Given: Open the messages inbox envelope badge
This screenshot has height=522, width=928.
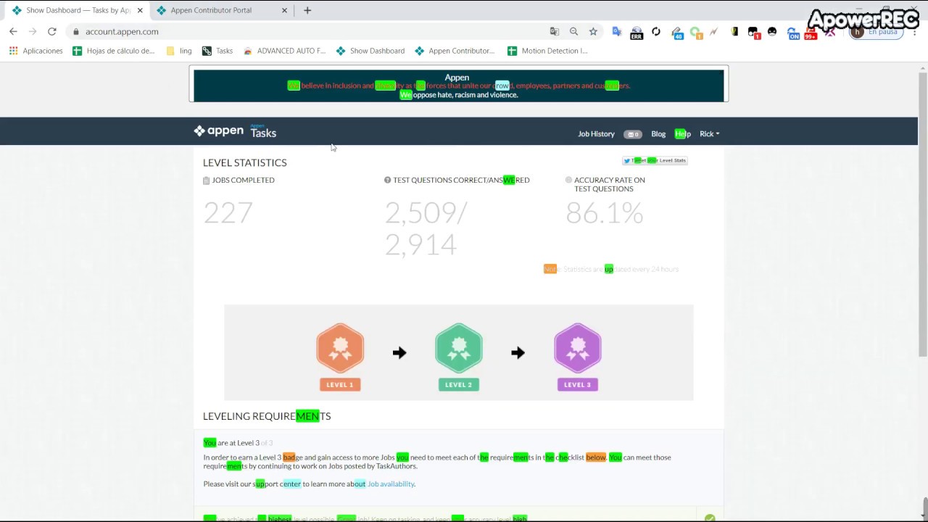Looking at the screenshot, I should point(633,134).
